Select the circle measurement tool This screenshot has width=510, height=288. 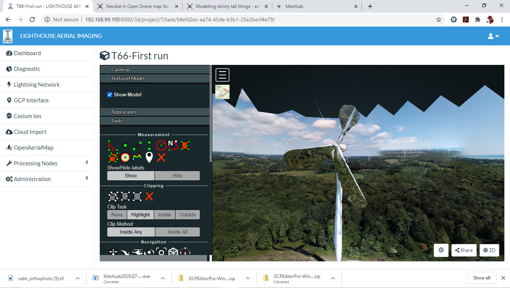[161, 145]
